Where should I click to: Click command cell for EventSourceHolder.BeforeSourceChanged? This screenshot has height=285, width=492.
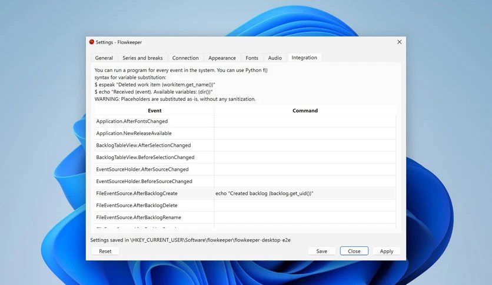[305, 181]
